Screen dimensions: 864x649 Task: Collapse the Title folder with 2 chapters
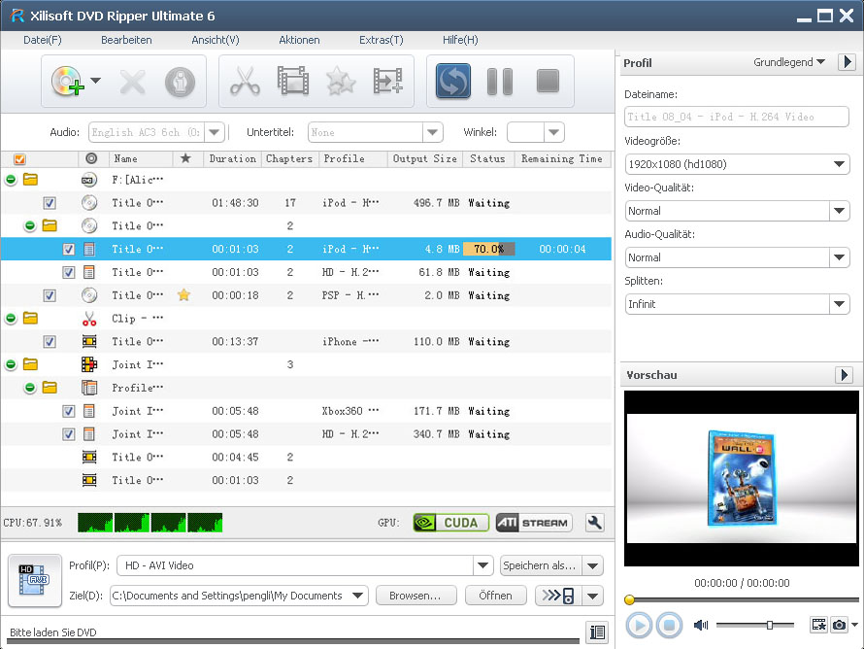[30, 225]
